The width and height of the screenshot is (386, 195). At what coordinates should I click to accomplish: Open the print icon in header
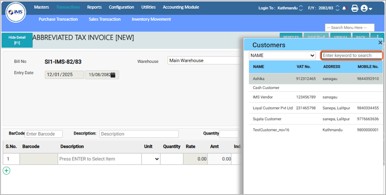(354, 8)
